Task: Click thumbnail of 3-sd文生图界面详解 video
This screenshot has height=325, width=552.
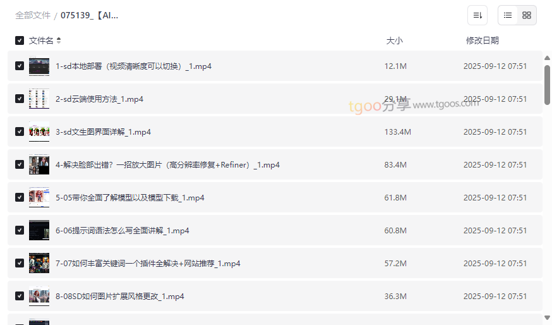Action: point(39,132)
